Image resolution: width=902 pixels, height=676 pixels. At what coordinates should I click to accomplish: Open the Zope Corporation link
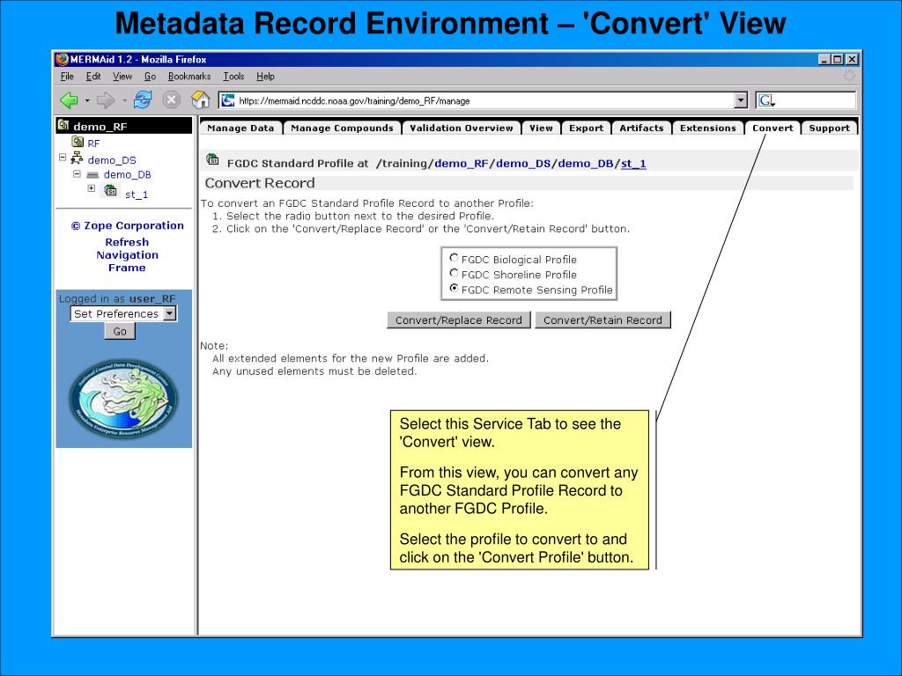pyautogui.click(x=128, y=225)
